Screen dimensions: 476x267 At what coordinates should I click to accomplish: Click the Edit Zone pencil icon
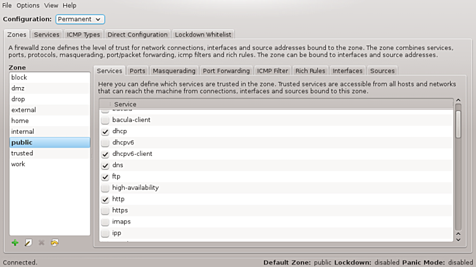28,243
